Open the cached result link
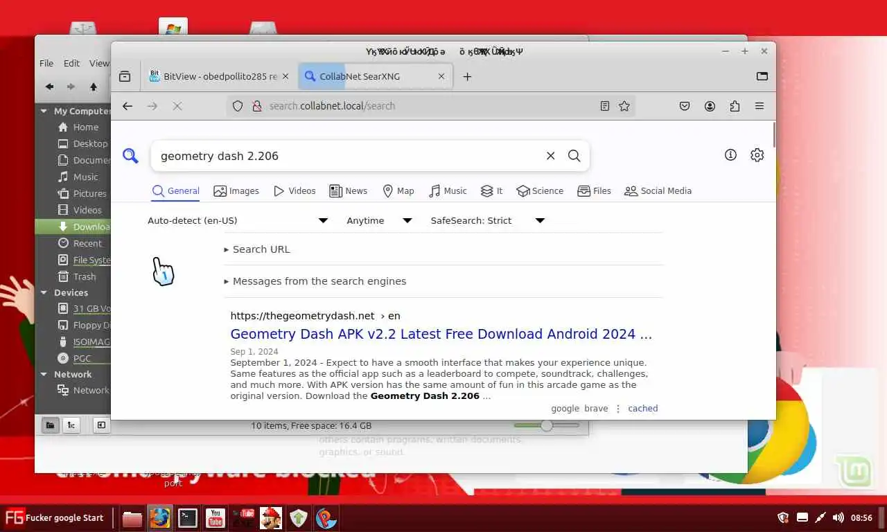This screenshot has width=887, height=532. 643,409
